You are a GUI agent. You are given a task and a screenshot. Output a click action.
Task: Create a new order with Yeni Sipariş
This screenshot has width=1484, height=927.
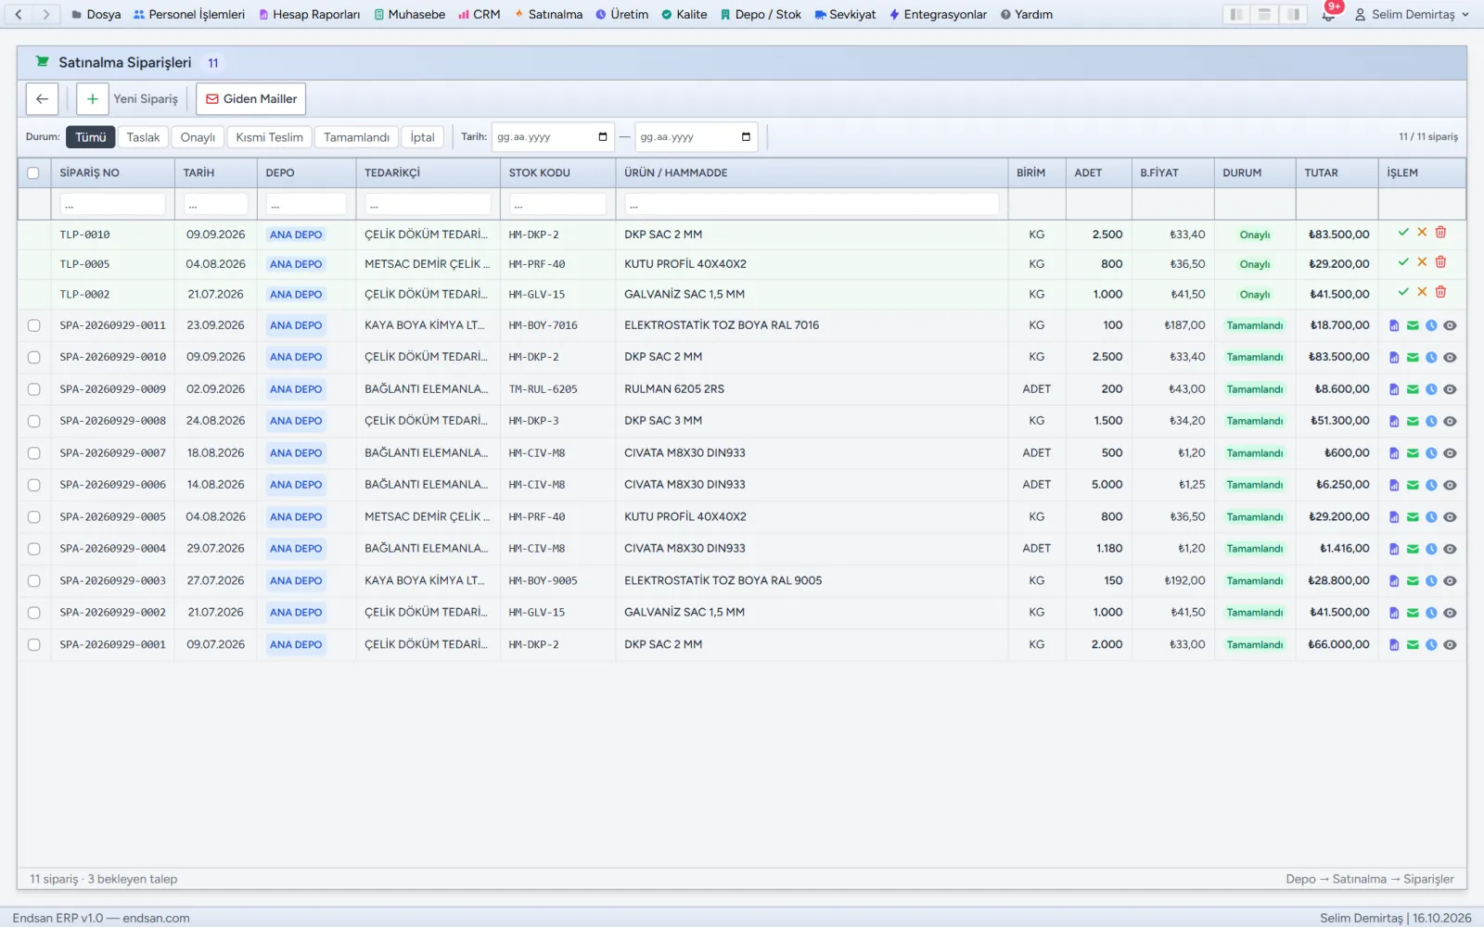[131, 99]
